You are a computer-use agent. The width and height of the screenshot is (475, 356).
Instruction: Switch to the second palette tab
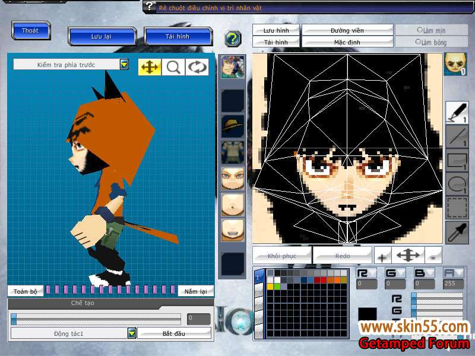259,290
